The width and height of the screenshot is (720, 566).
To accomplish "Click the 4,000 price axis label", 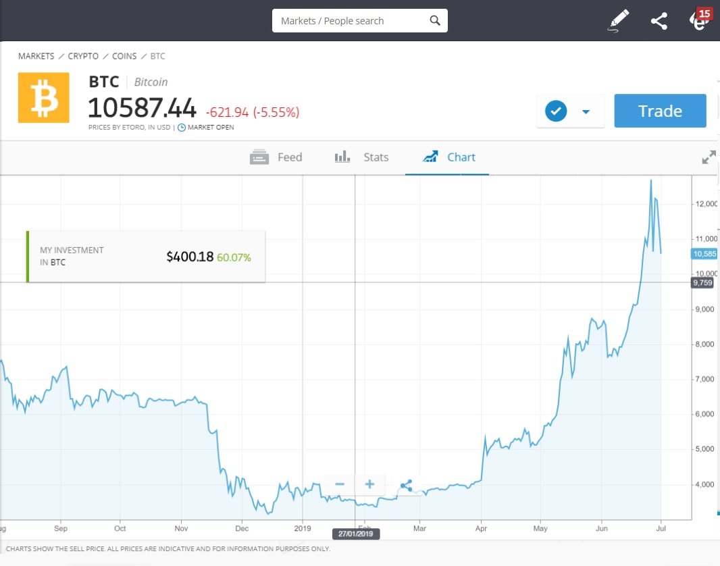I will coord(705,484).
